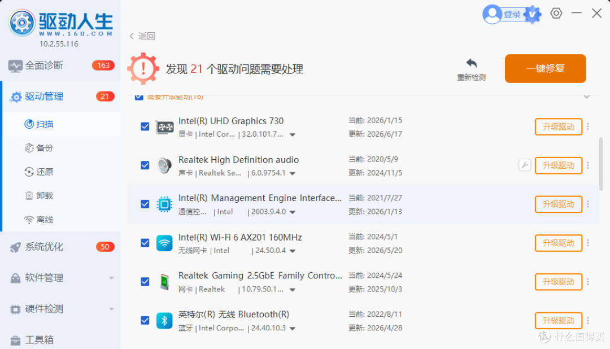Open version dropdown 10.79.50.1 for Realtek Gaming
610x349 pixels.
[x=293, y=290]
